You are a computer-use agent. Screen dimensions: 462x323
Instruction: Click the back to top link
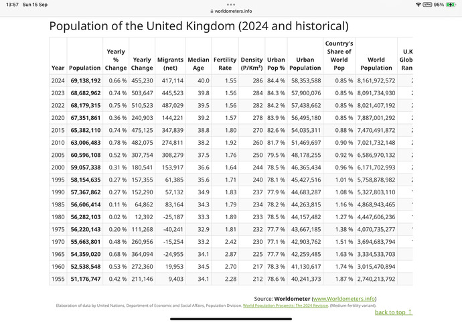(393, 312)
